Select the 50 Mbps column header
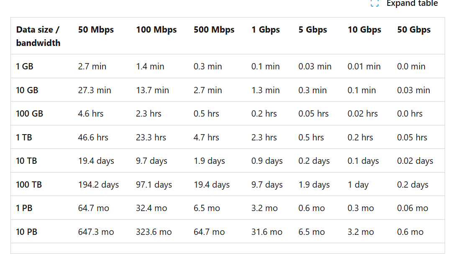Image resolution: width=461 pixels, height=257 pixels. (96, 30)
